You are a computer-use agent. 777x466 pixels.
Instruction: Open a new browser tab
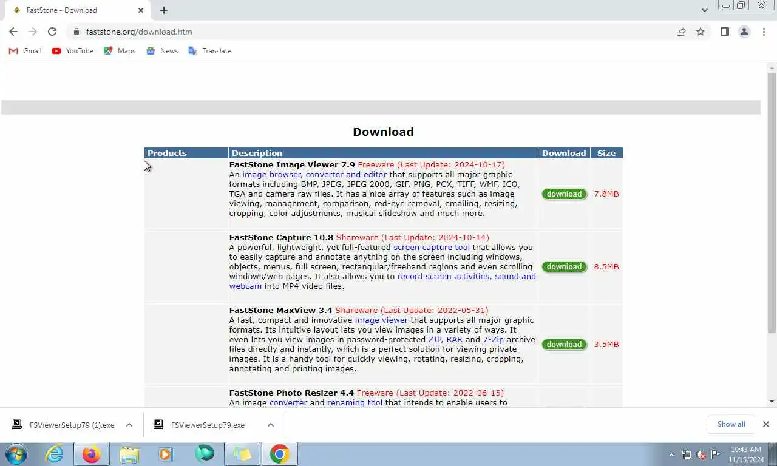(x=164, y=10)
